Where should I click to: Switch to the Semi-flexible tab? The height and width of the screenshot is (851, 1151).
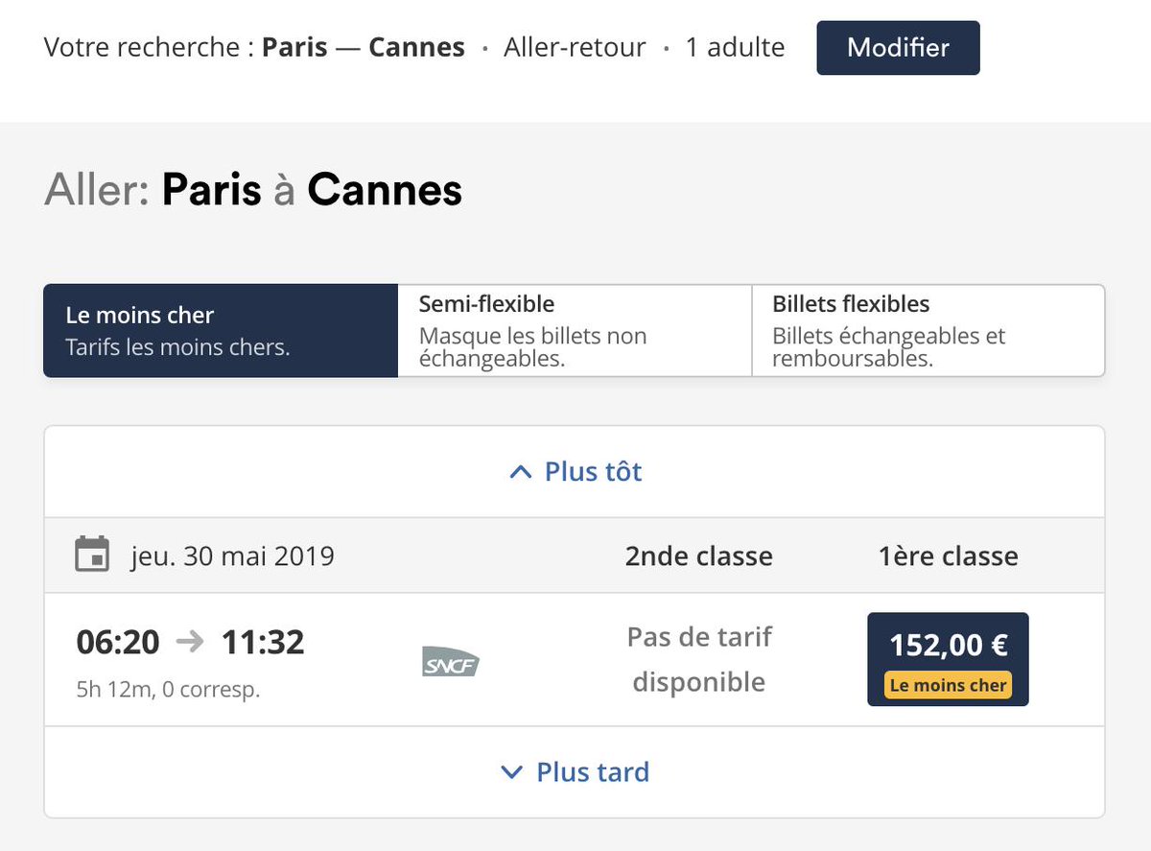pos(575,330)
